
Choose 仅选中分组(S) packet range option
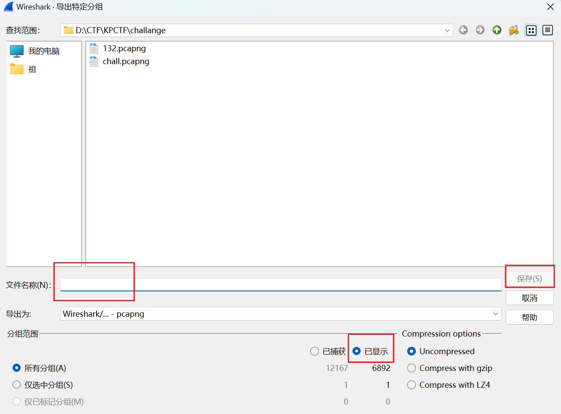coord(17,385)
